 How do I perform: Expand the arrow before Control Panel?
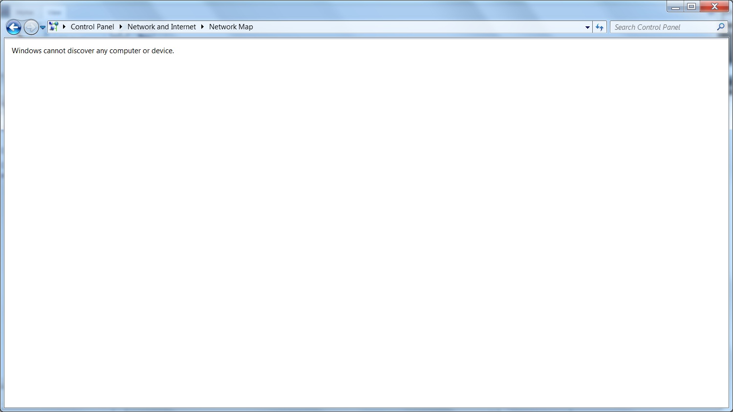pyautogui.click(x=64, y=27)
